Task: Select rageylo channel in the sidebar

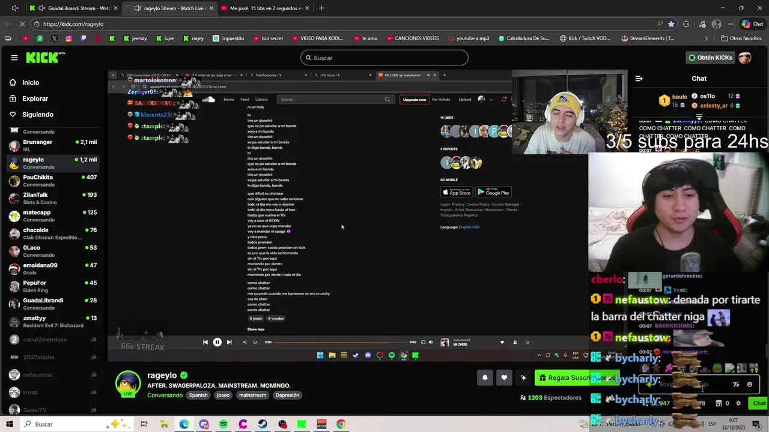Action: coord(52,163)
